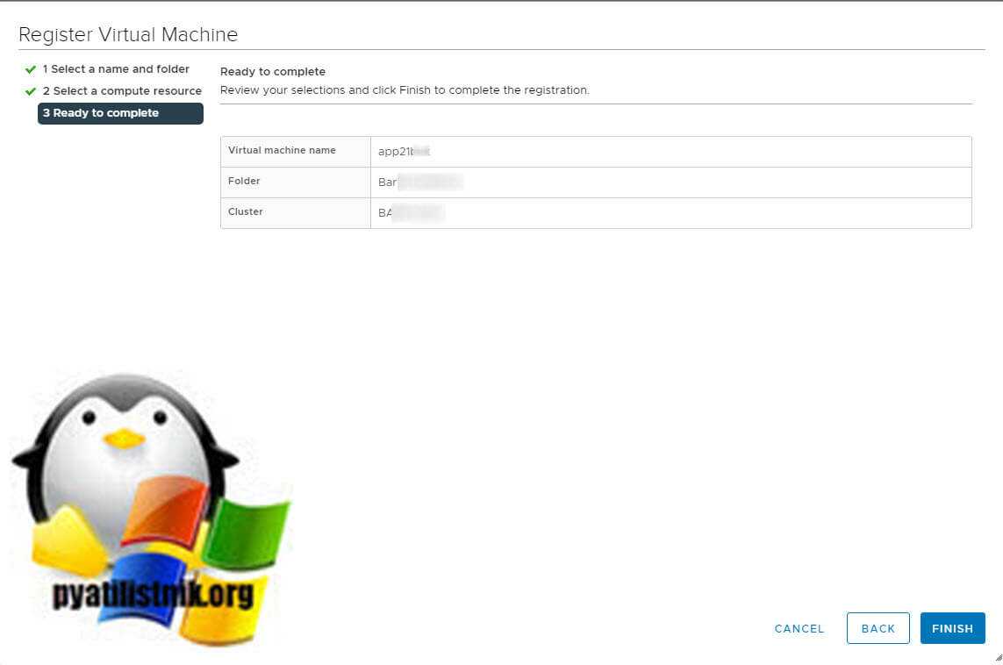The height and width of the screenshot is (665, 1003).
Task: Click the Ready to complete heading
Action: (273, 72)
